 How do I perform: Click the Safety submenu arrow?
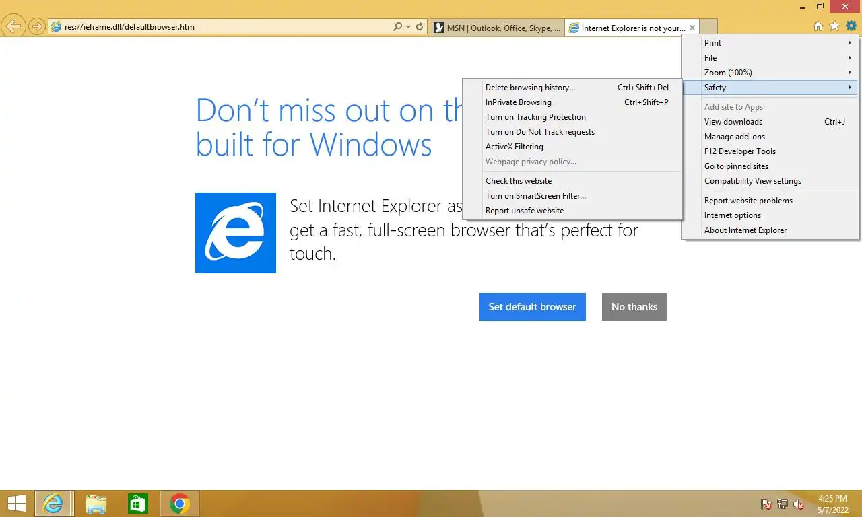tap(850, 87)
